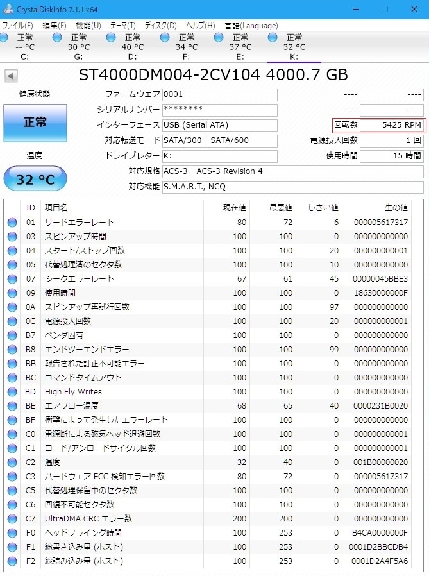This screenshot has width=429, height=576.
Task: Click status orb for attribute 09 使用時間
Action: pyautogui.click(x=12, y=293)
